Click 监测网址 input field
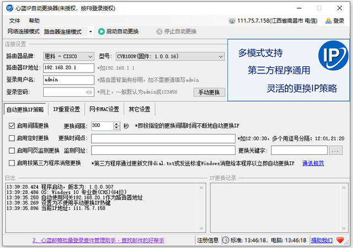Image resolution: width=353 pixels, height=248 pixels. click(x=163, y=150)
